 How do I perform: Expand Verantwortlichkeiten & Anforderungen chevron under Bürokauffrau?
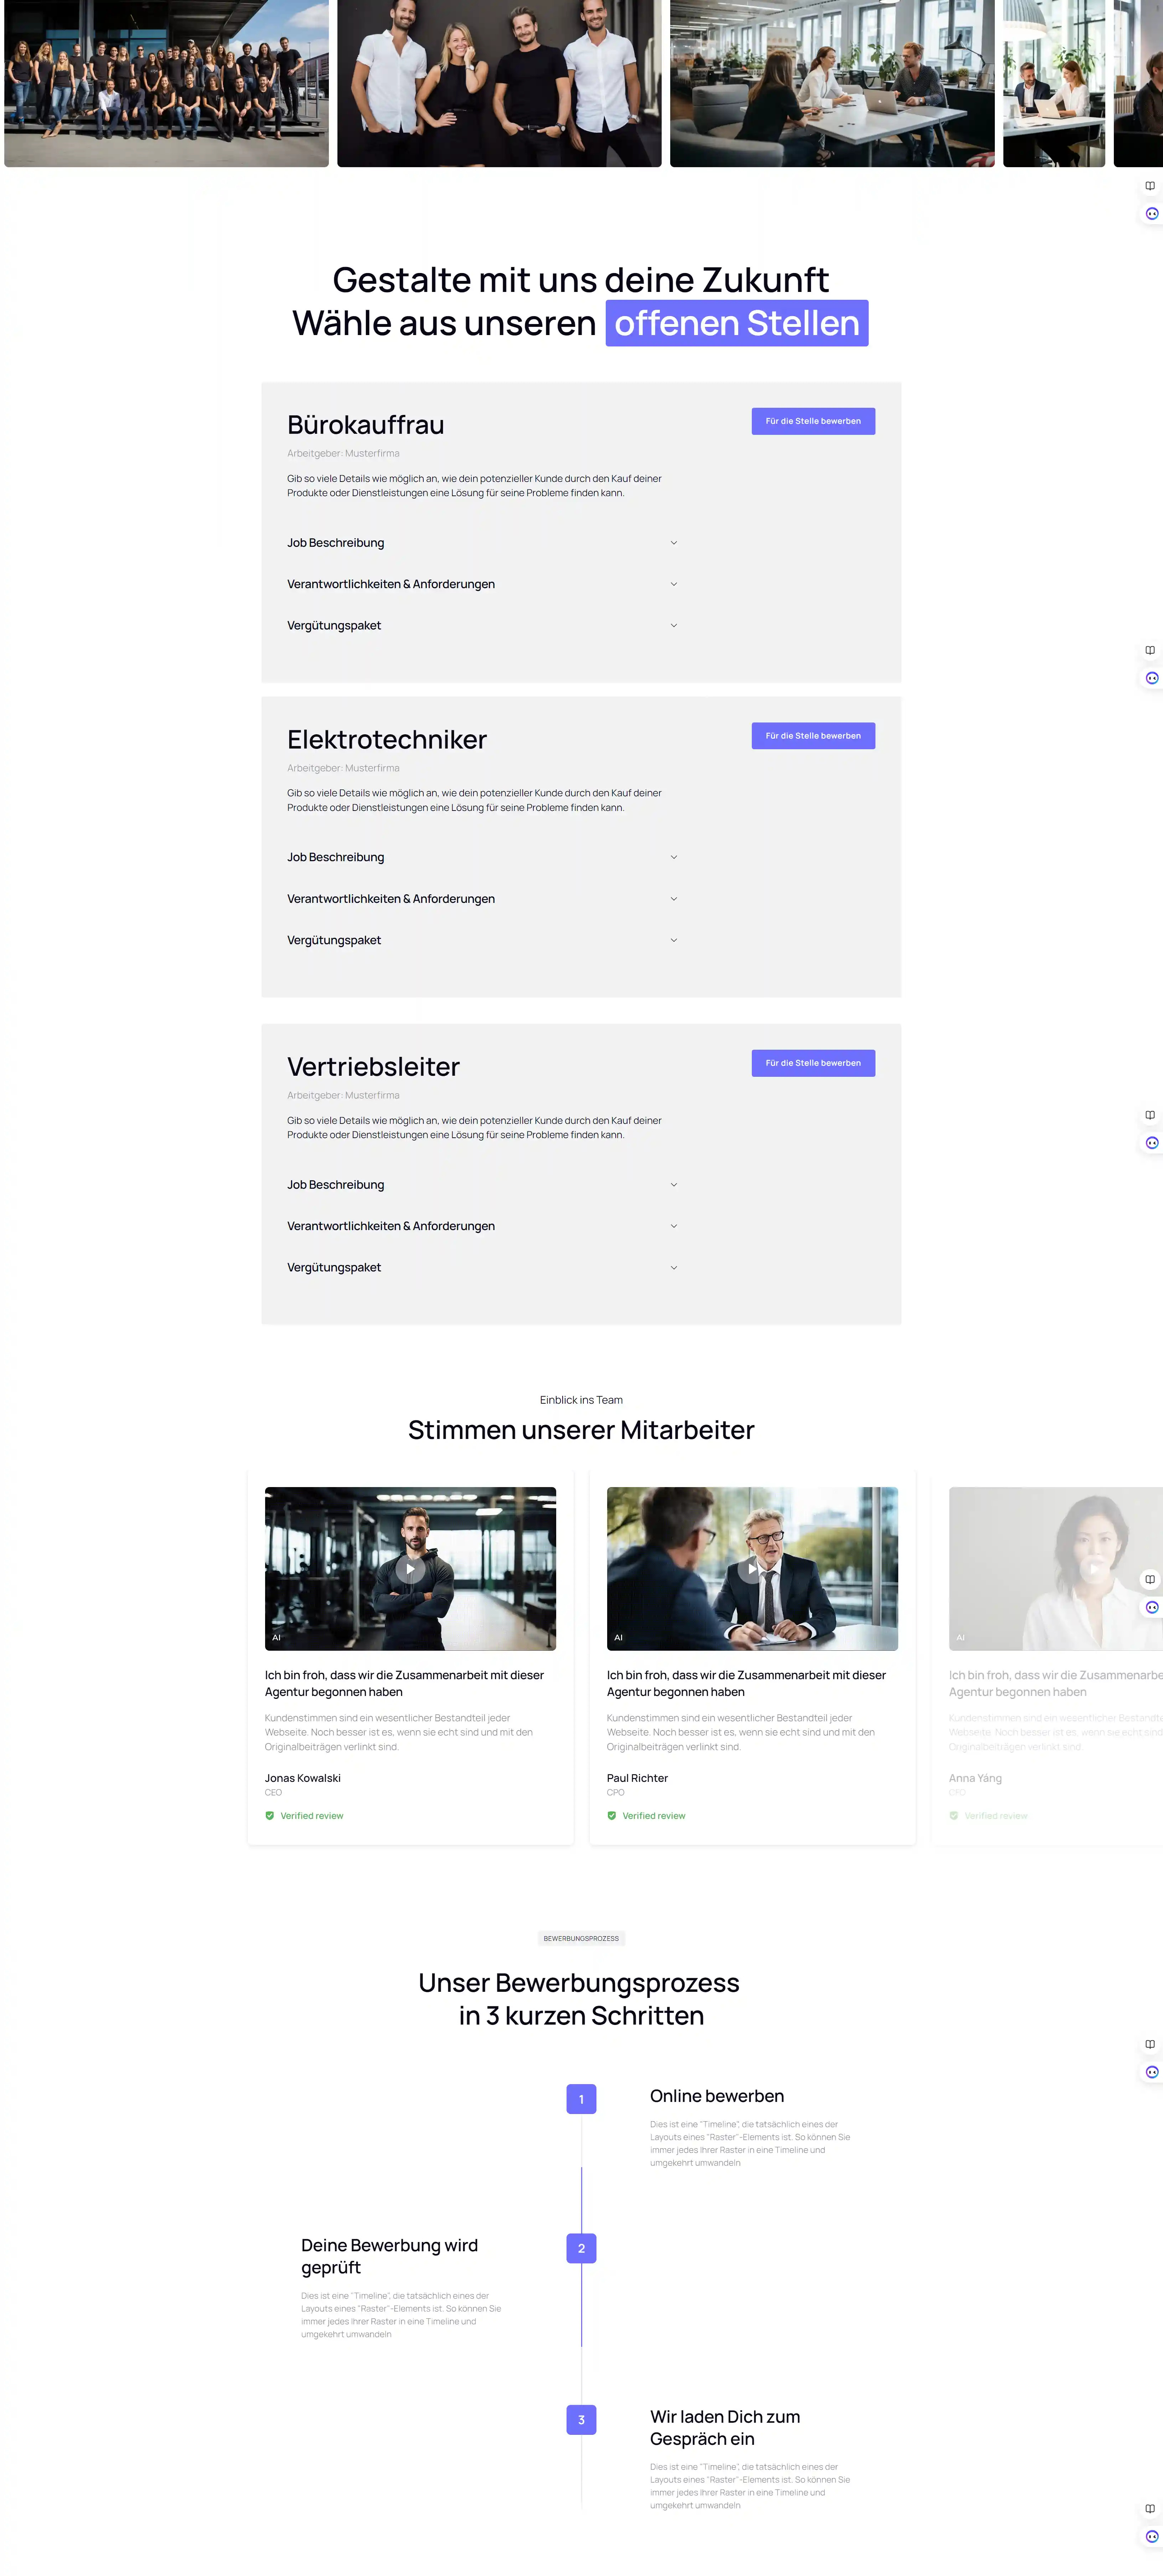674,584
